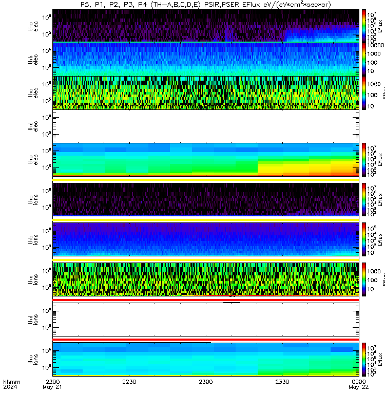Screen dimensions: 385x411
Task: Click the 'hhmm' axis format label
Action: [x=12, y=382]
